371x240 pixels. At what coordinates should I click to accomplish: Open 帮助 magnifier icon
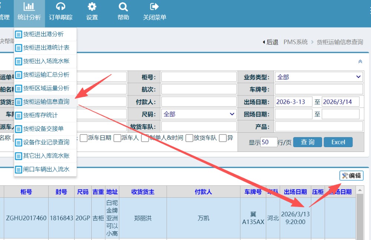(123, 7)
